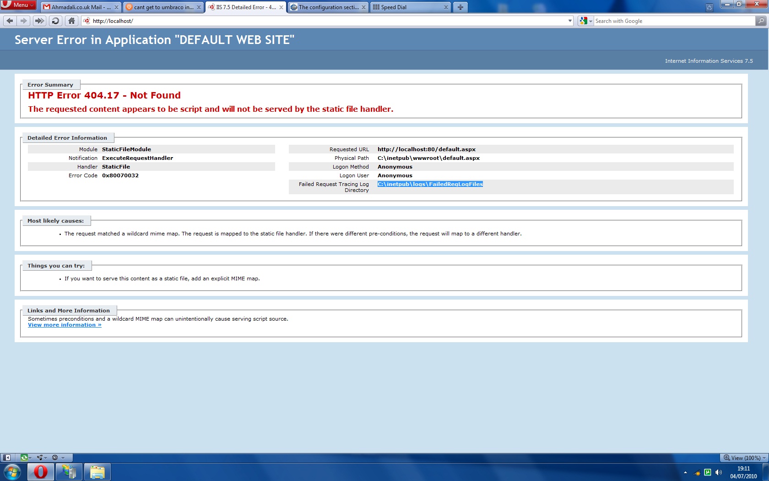The width and height of the screenshot is (769, 481).
Task: Follow the 'View more information »' link
Action: (x=65, y=325)
